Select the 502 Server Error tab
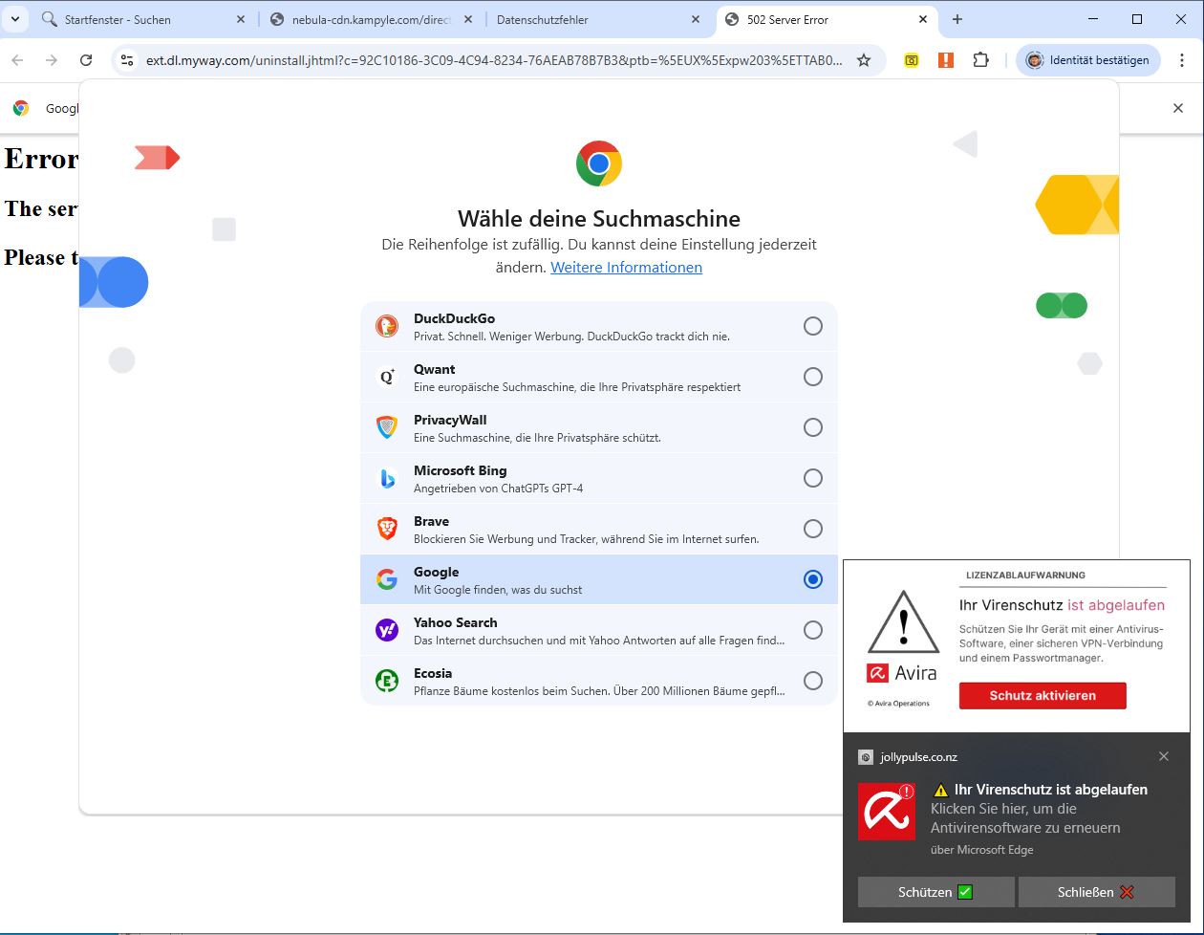This screenshot has width=1204, height=935. point(828,19)
